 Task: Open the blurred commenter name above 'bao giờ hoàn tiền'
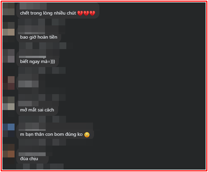pyautogui.click(x=31, y=29)
